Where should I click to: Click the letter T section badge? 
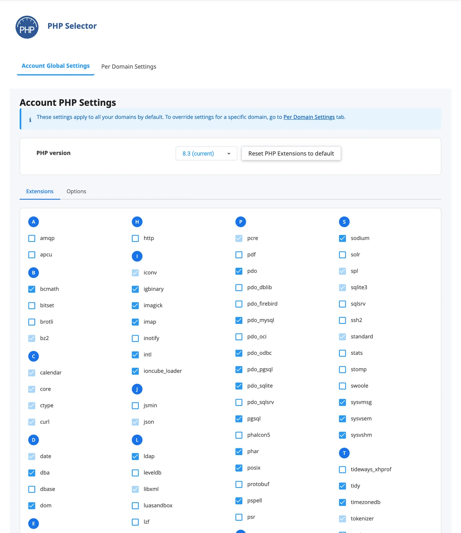344,453
